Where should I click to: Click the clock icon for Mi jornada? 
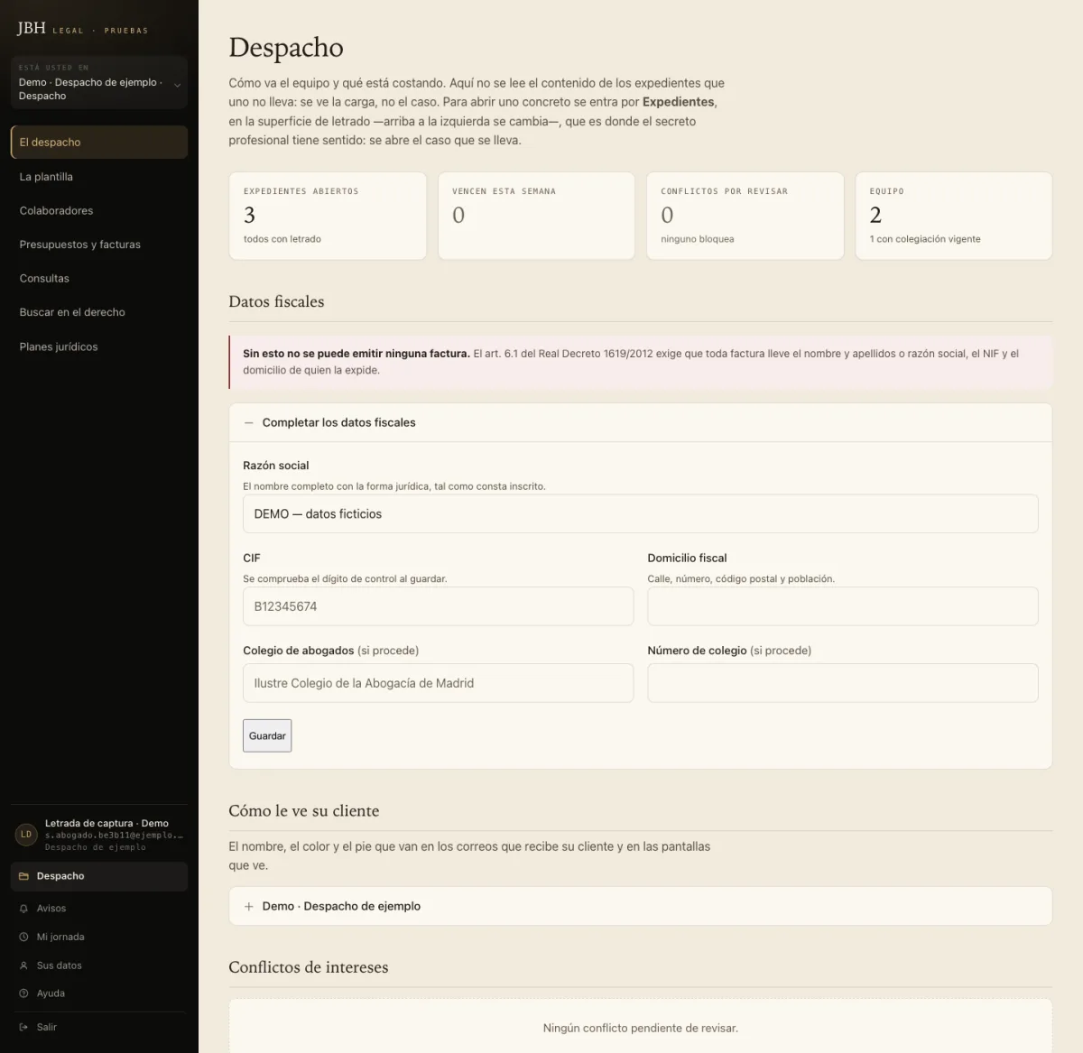pos(24,937)
